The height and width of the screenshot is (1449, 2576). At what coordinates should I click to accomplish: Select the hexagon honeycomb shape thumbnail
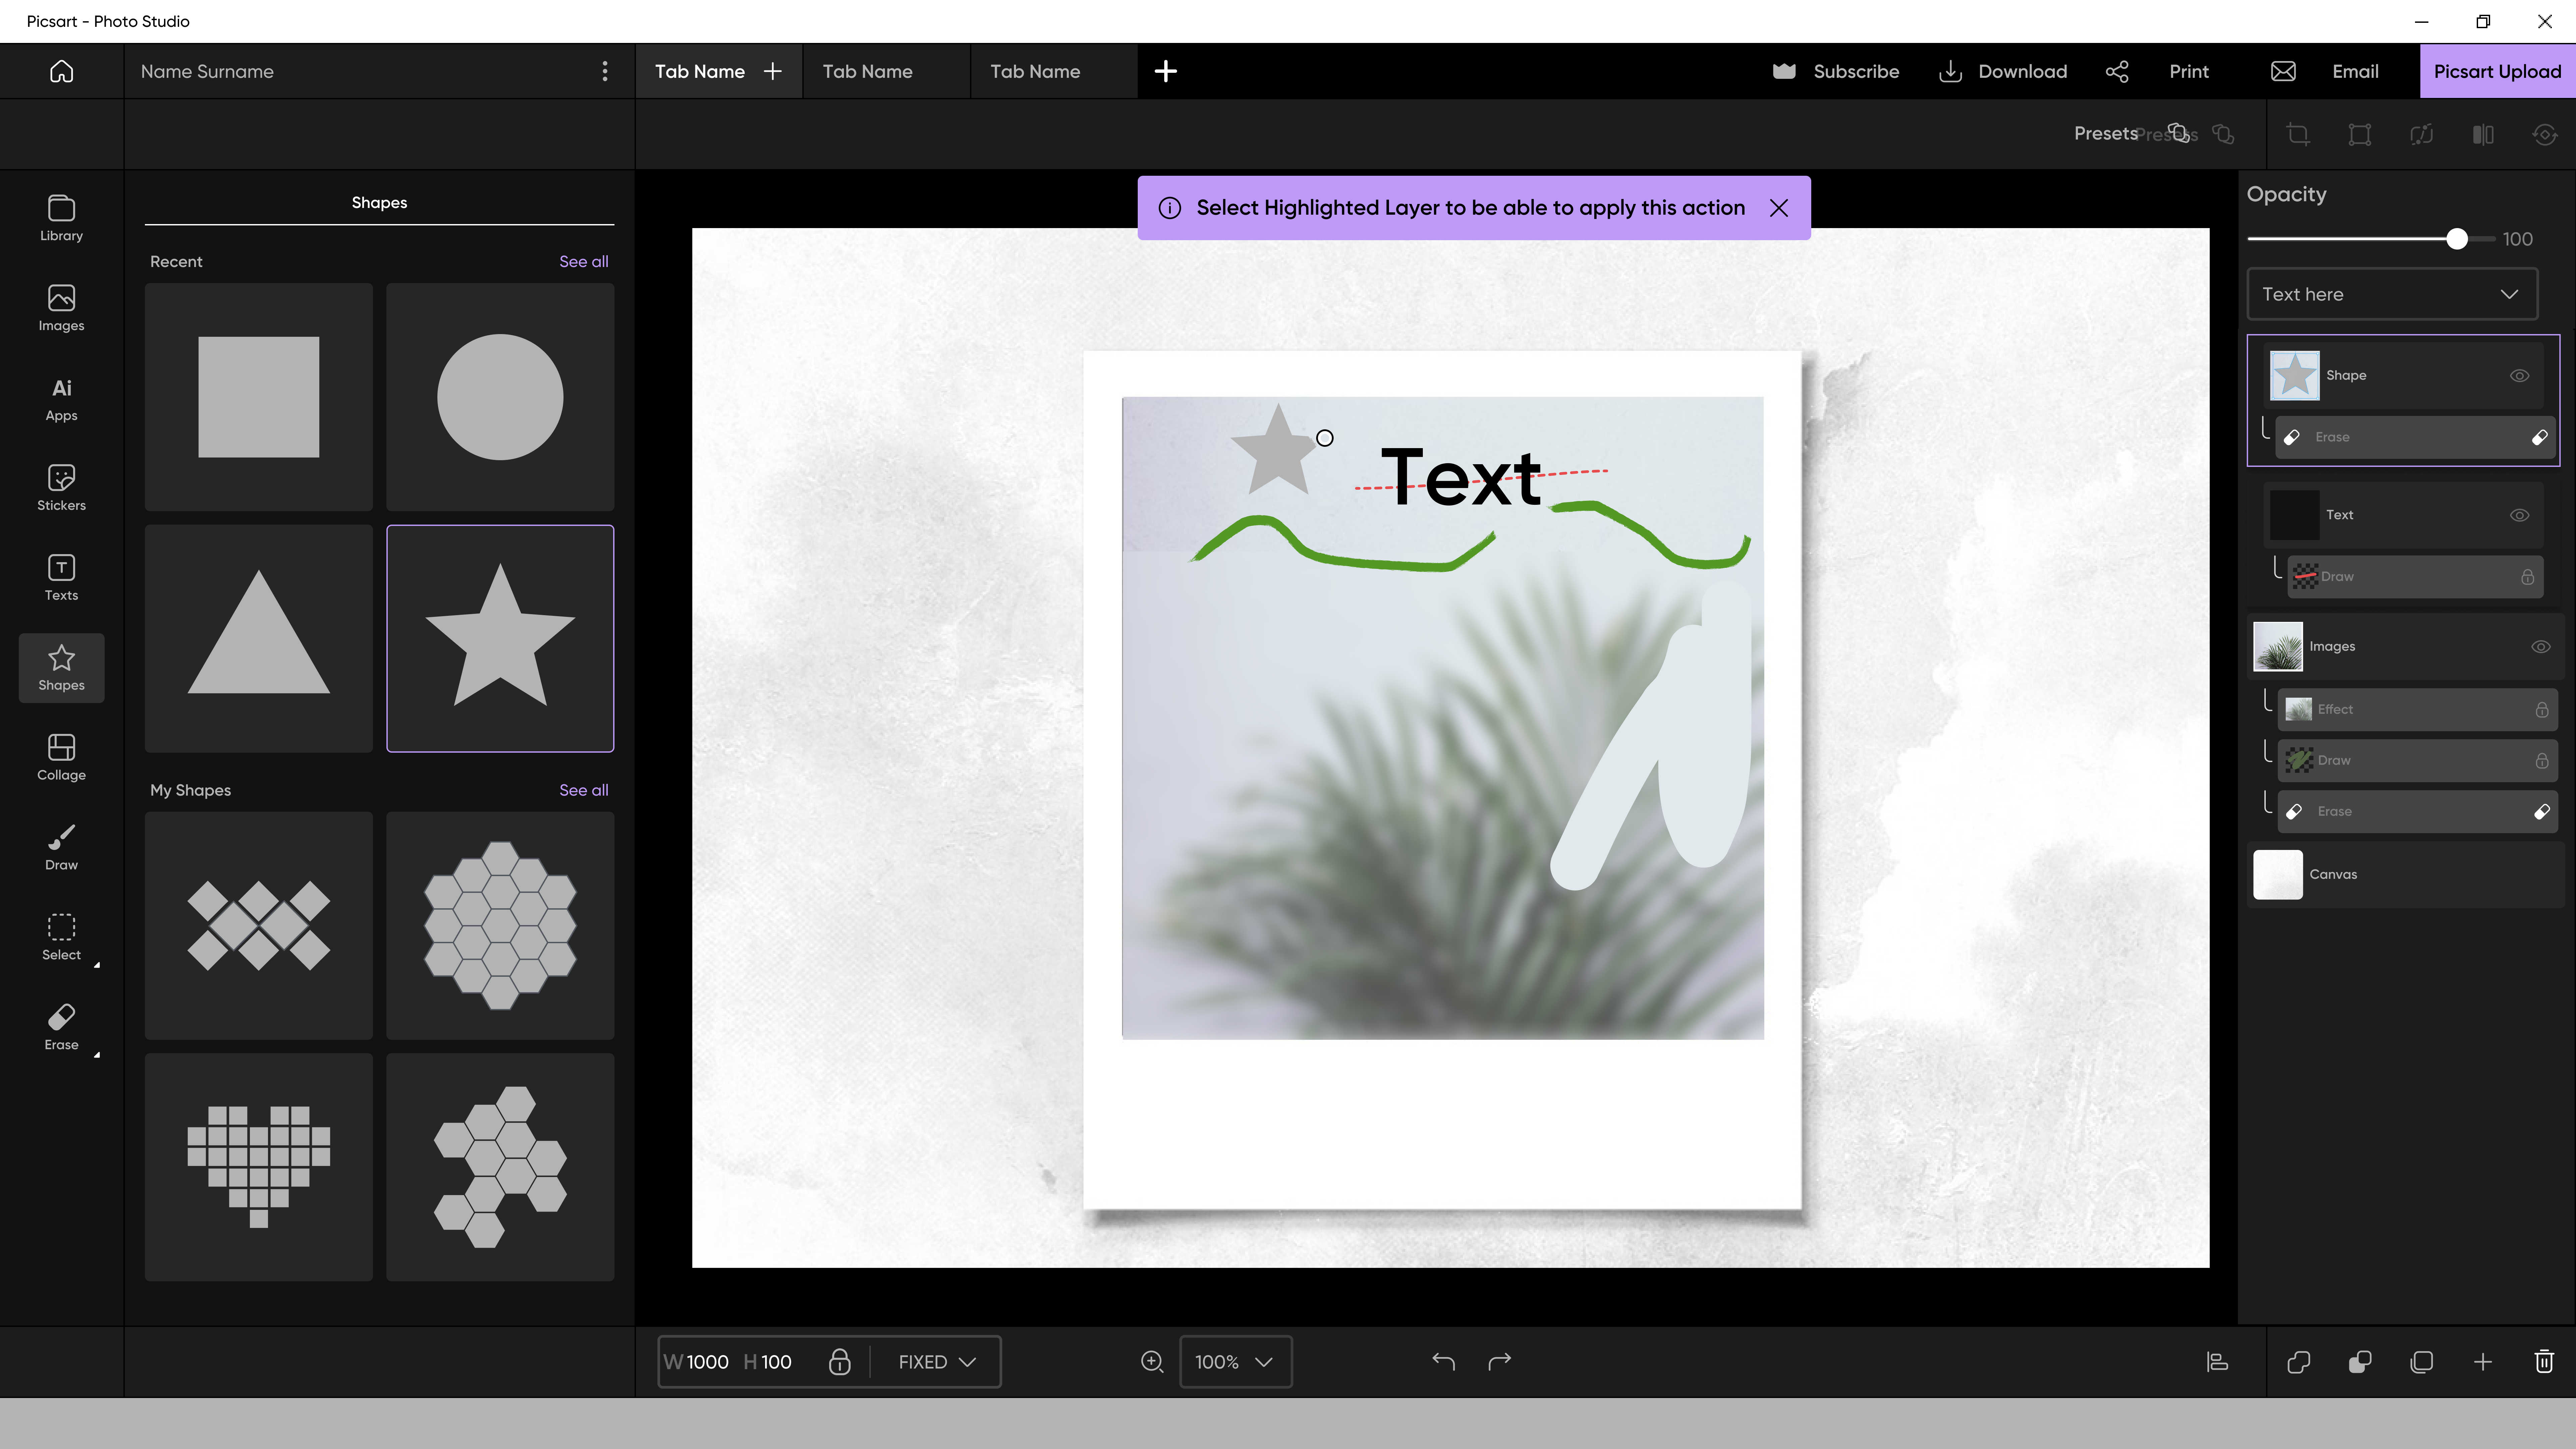click(x=500, y=925)
